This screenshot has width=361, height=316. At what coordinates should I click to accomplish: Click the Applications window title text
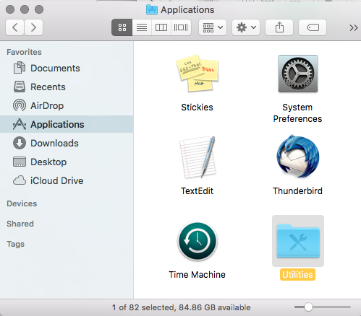(x=187, y=10)
